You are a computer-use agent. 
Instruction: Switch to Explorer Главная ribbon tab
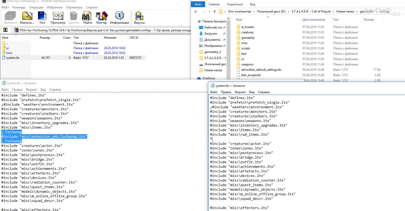pos(214,4)
